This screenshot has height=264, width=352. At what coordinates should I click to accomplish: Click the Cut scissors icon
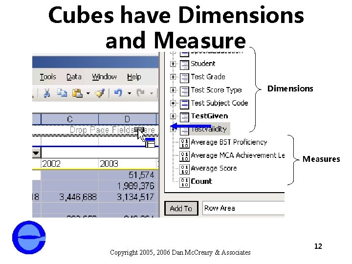pyautogui.click(x=47, y=93)
